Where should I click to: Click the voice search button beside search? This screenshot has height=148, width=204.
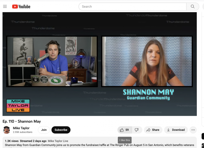[203, 7]
